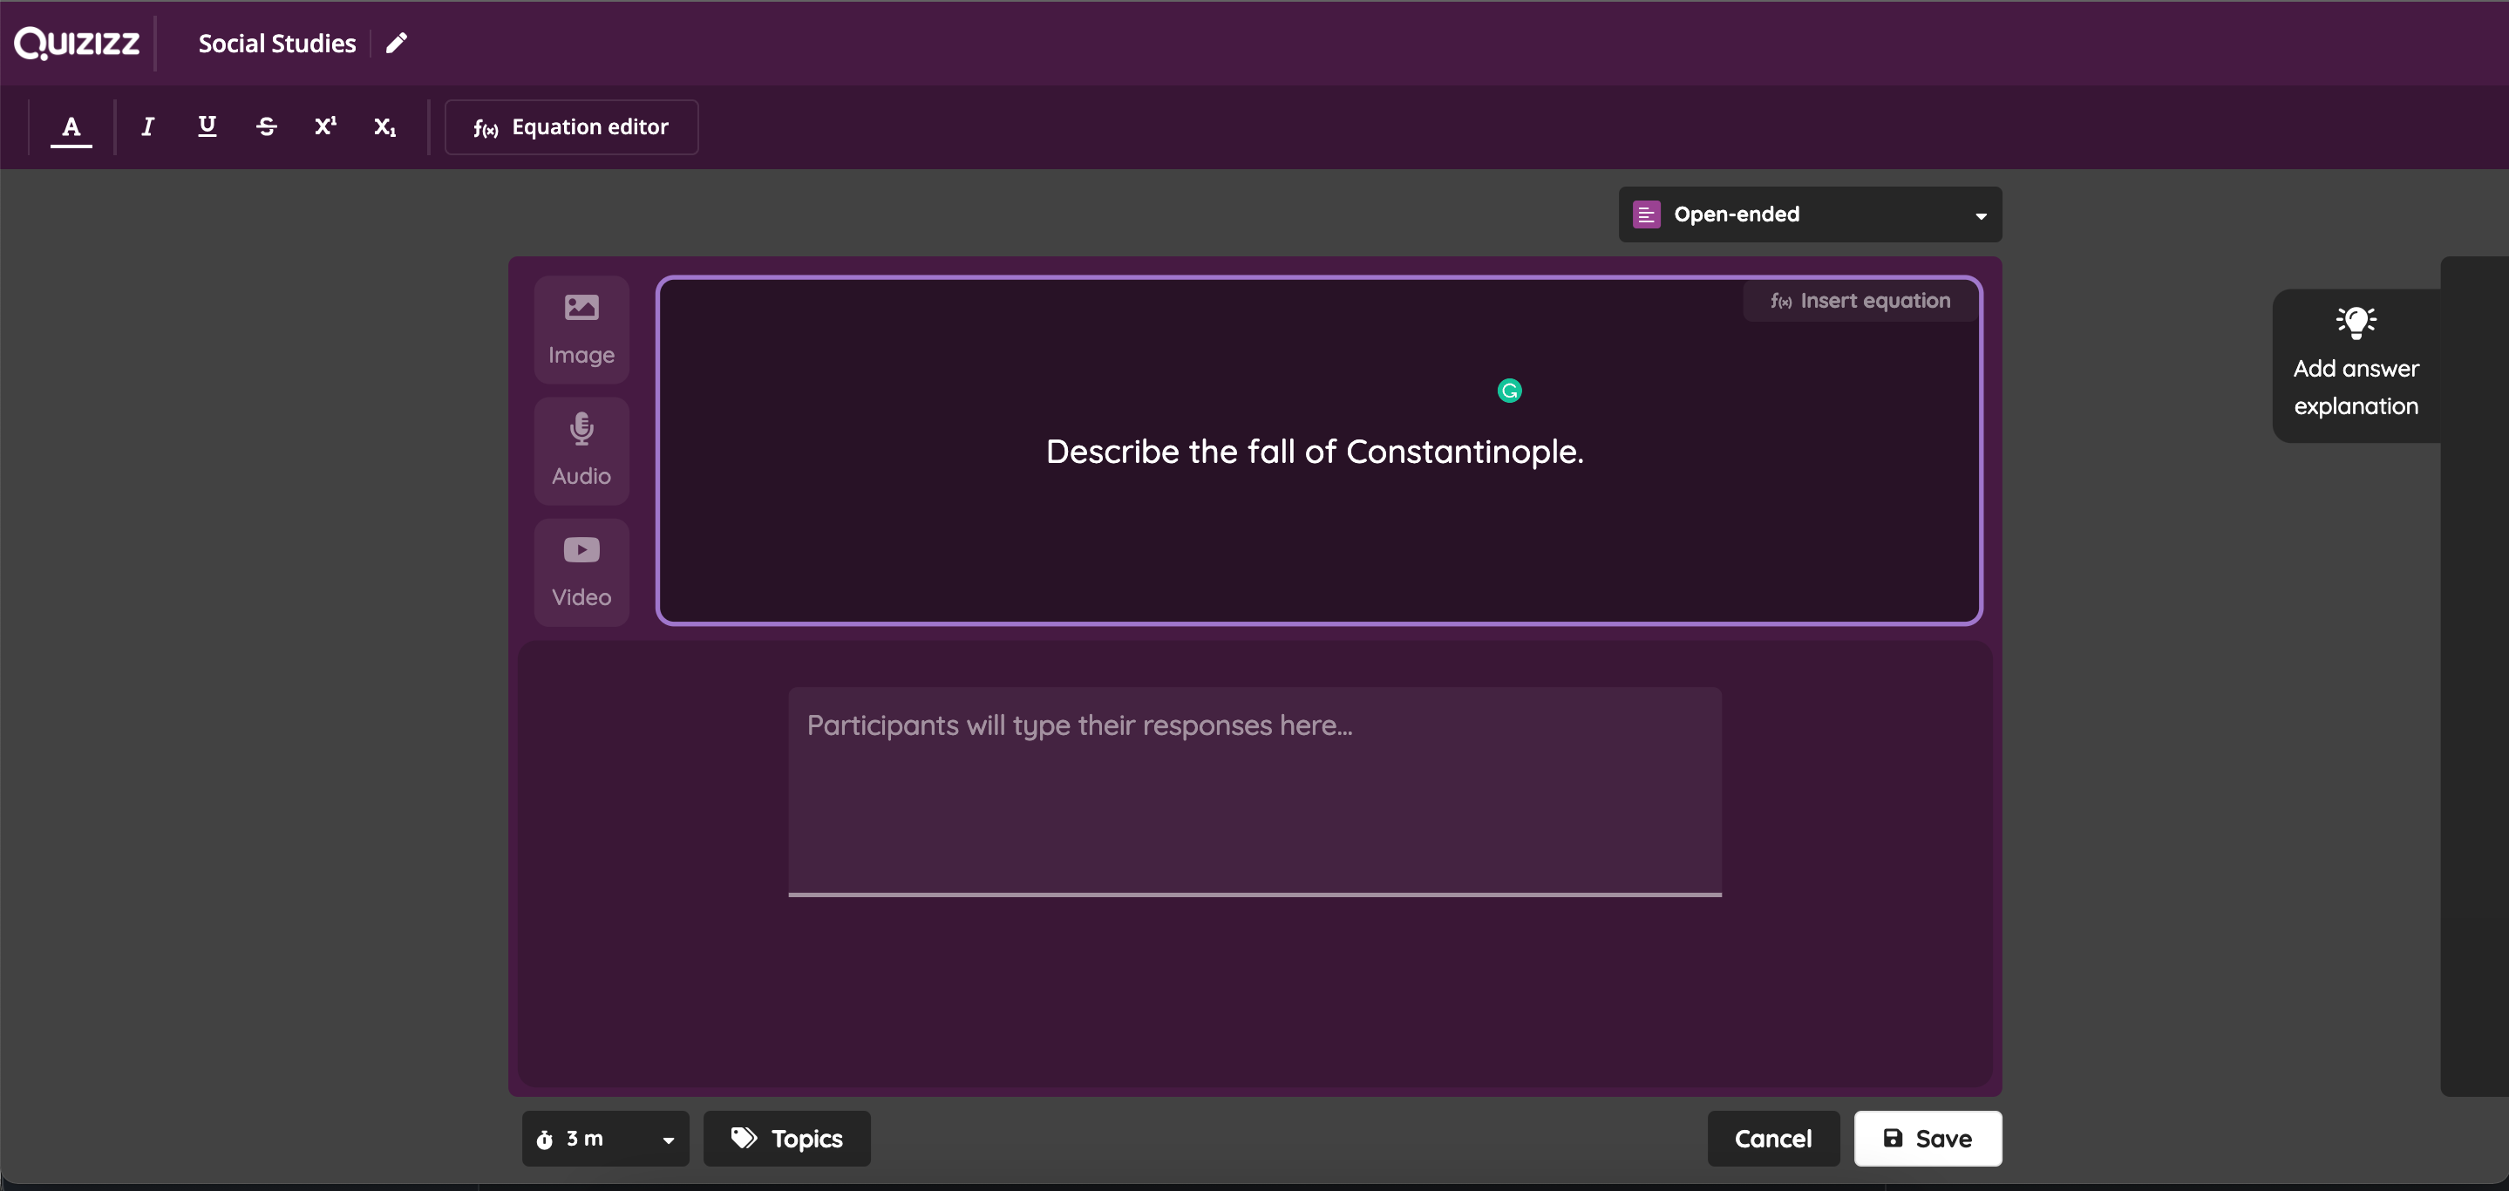The image size is (2509, 1191).
Task: Click the Quizizz logo
Action: (77, 44)
